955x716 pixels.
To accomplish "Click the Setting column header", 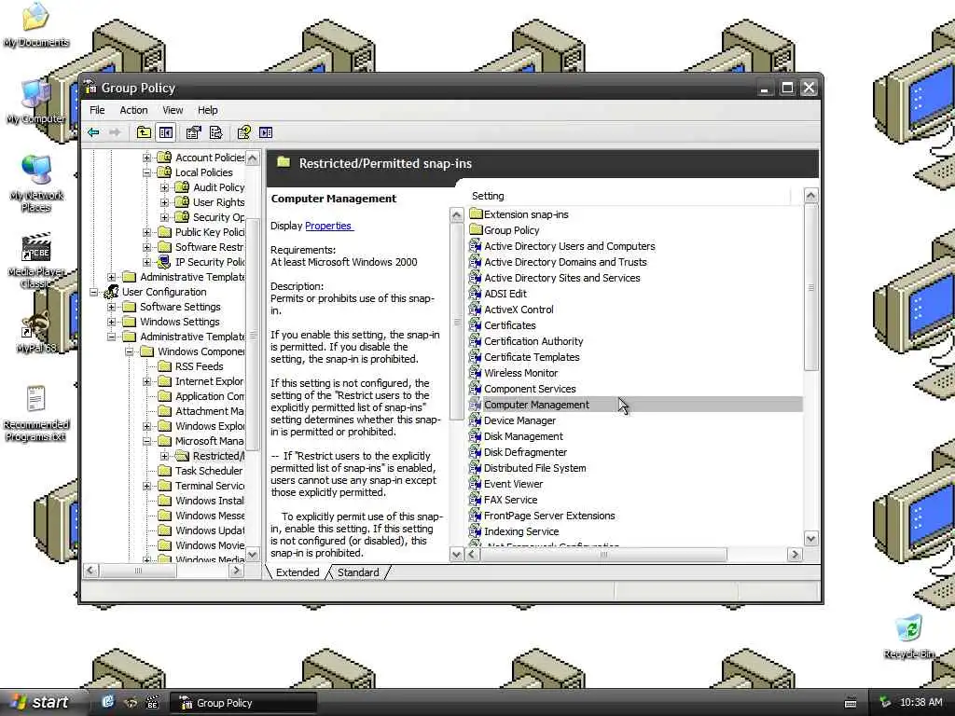I will coord(630,196).
